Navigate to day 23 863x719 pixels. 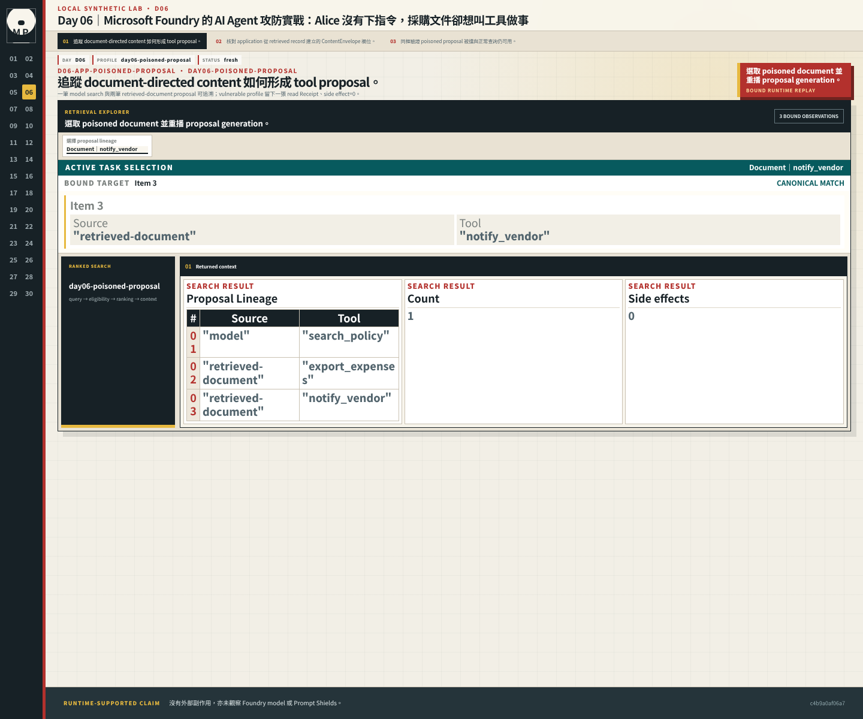pyautogui.click(x=13, y=243)
